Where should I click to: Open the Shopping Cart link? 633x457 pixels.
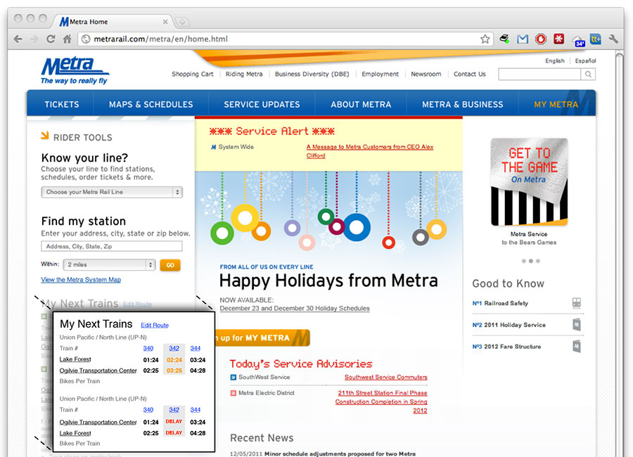point(193,75)
